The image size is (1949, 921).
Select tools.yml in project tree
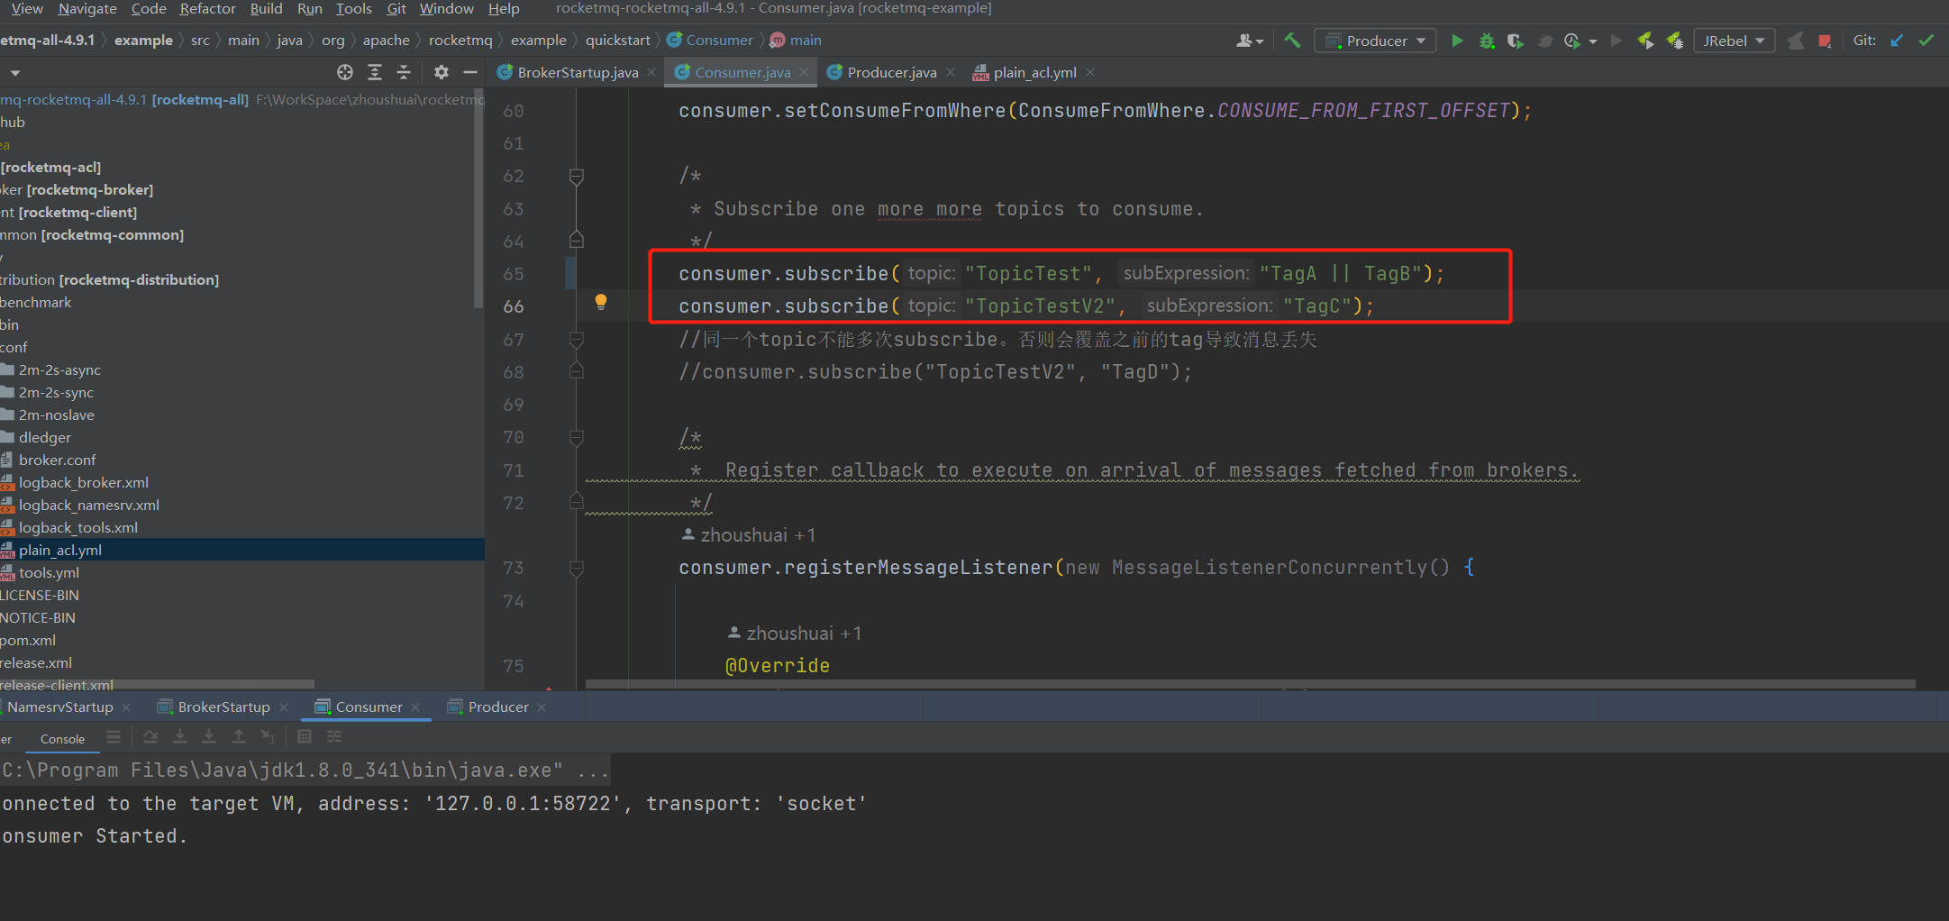[49, 572]
